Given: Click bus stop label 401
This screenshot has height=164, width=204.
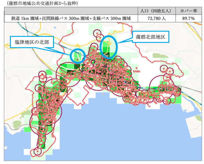Looking at the screenshot, I should 140,102.
